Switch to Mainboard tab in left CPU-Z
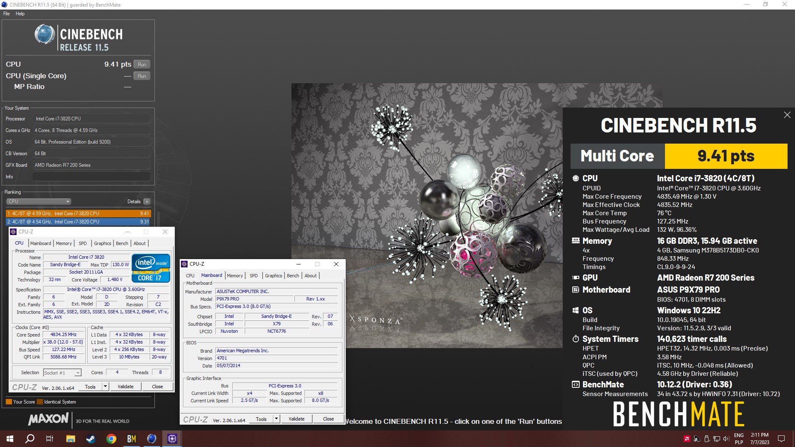 (41, 243)
